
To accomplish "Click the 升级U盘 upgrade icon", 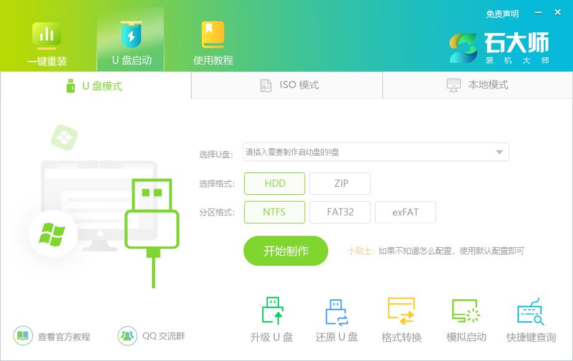I will [x=271, y=319].
